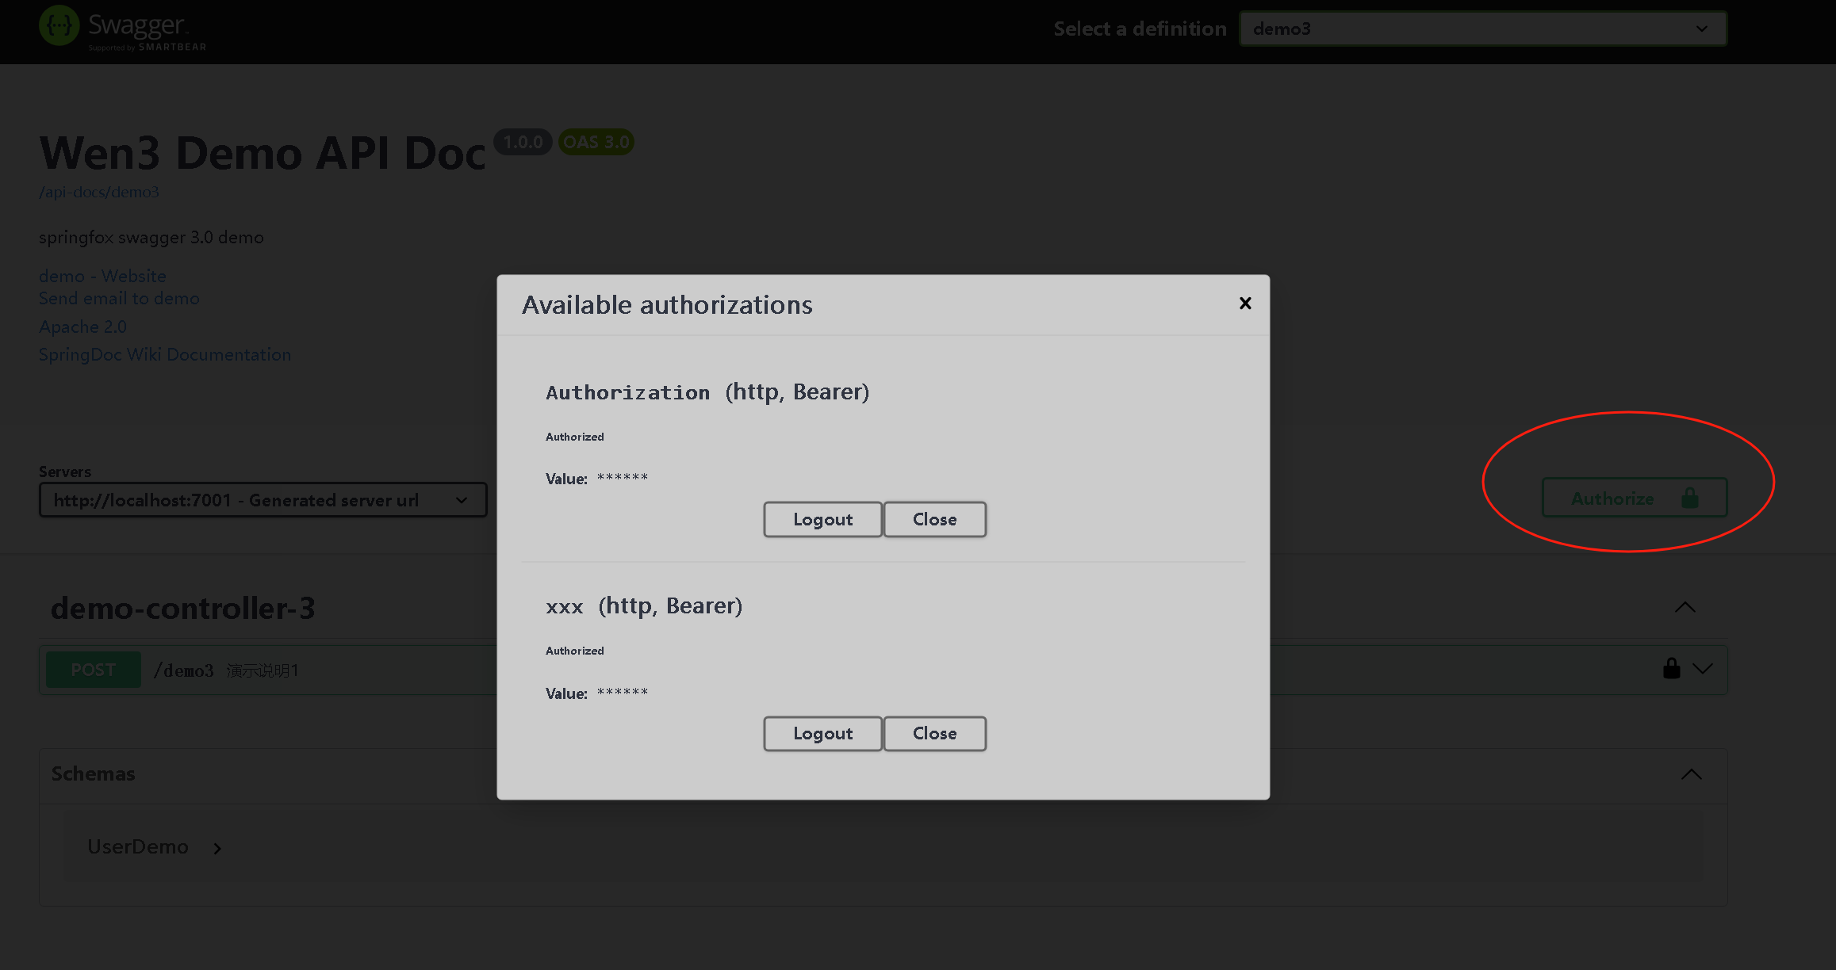Image resolution: width=1836 pixels, height=970 pixels.
Task: Close the authorizations dialog with X icon
Action: coord(1245,304)
